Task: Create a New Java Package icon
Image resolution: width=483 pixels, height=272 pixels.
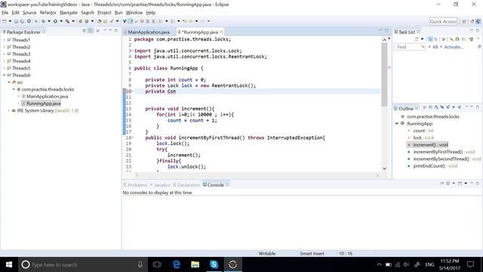Action: (x=80, y=21)
